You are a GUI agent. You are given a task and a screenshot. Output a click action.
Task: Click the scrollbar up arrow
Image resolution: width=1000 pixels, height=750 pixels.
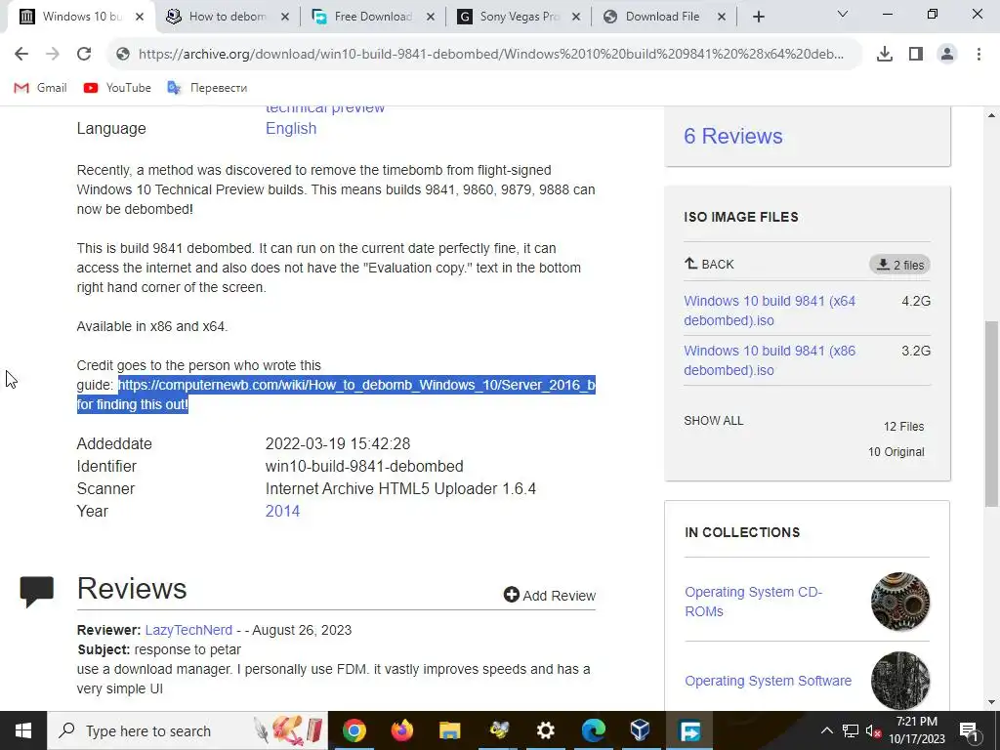tap(991, 115)
